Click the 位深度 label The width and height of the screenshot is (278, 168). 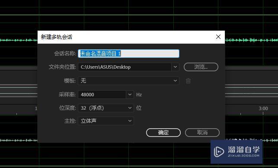[67, 108]
